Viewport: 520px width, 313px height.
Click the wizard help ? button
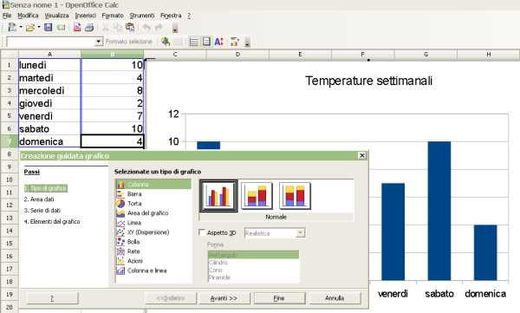52,298
